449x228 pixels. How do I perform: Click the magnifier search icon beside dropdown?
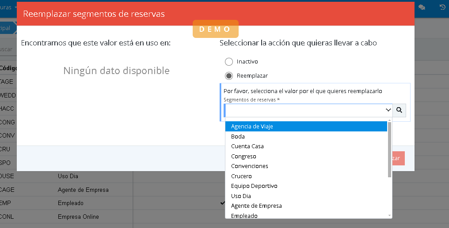coord(400,110)
